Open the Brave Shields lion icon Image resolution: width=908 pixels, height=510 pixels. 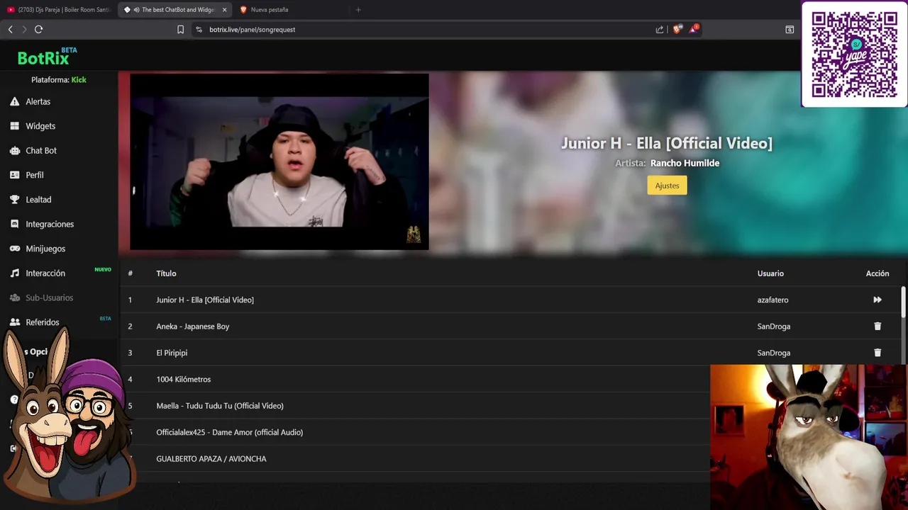(677, 29)
